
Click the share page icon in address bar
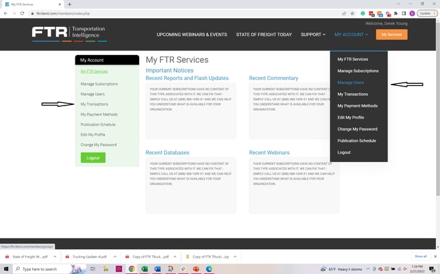pos(344,14)
